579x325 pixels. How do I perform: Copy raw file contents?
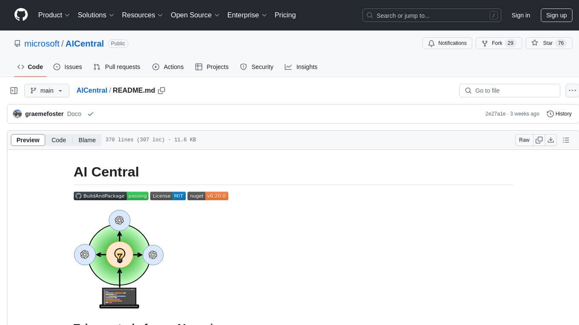[x=539, y=140]
